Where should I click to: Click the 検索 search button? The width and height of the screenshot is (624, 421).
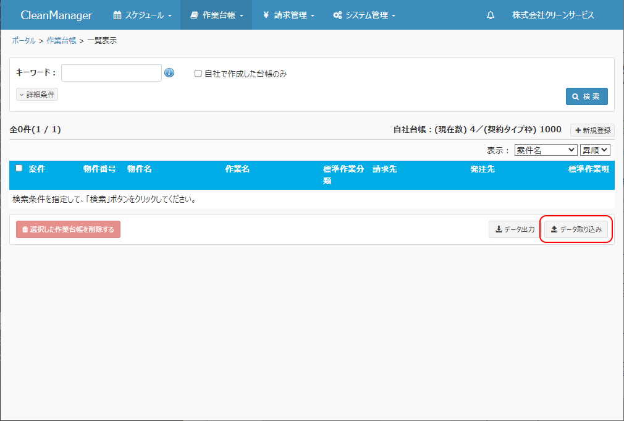pyautogui.click(x=586, y=96)
